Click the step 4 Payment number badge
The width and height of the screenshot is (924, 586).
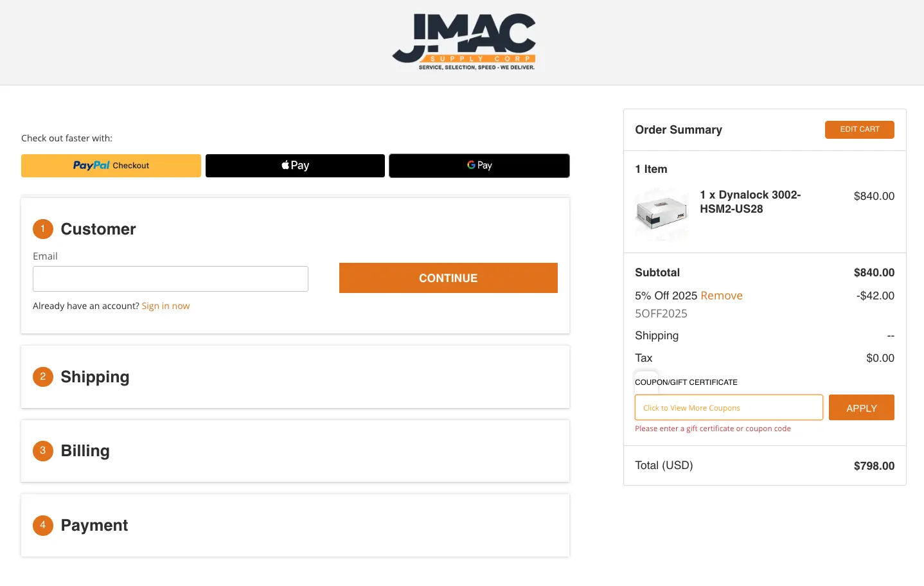click(43, 525)
